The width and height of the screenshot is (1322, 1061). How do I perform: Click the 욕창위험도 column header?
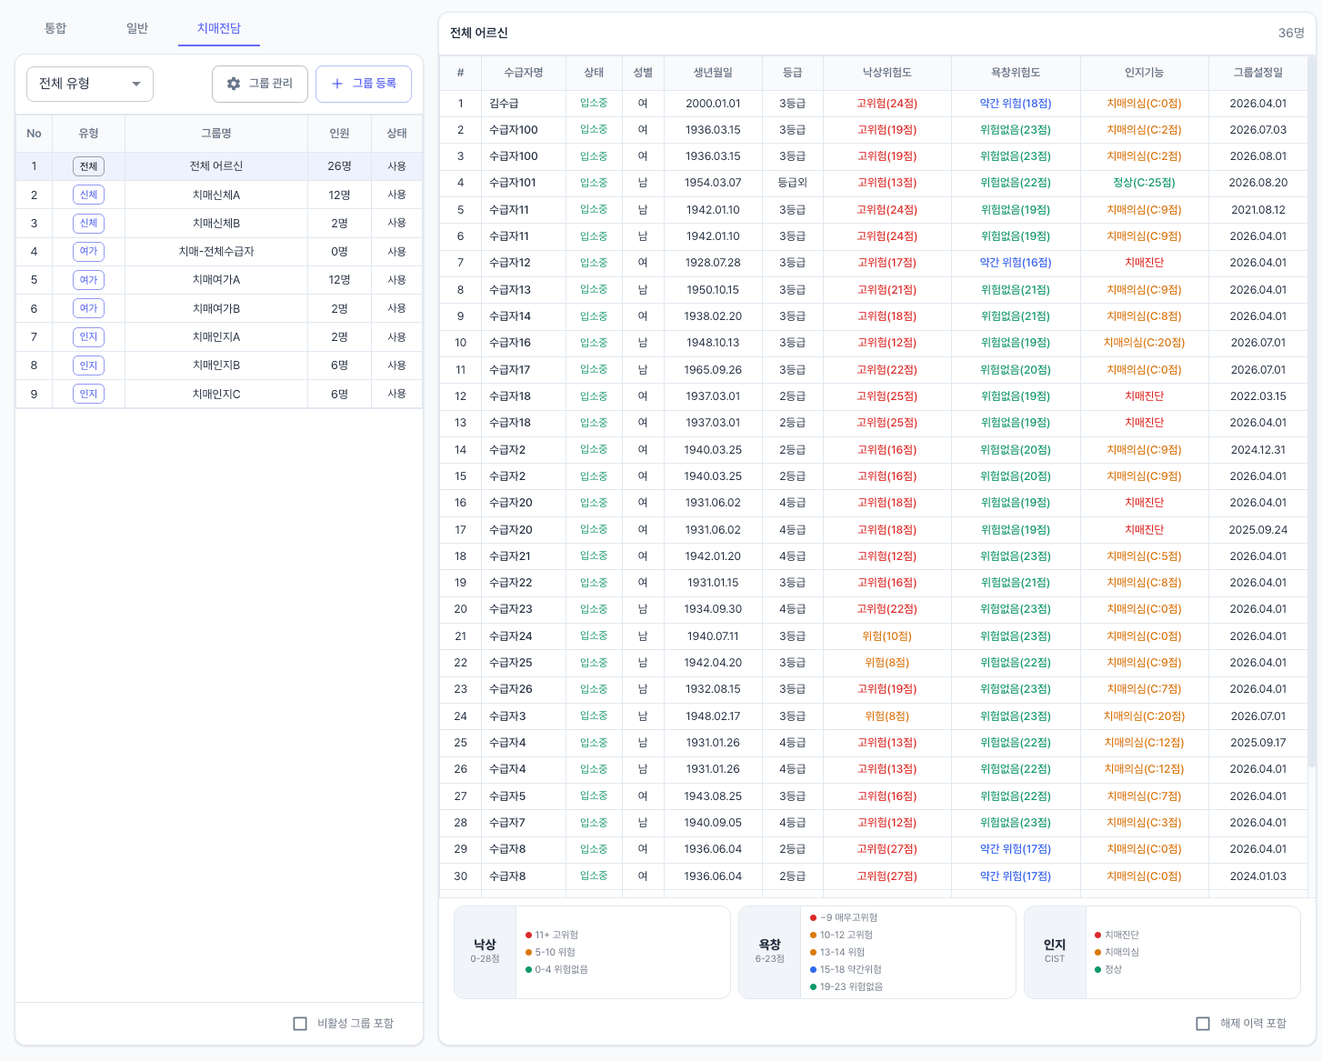[x=1016, y=73]
